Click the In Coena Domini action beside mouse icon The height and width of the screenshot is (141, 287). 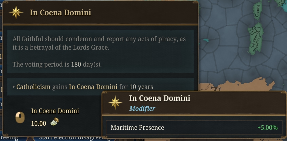tap(55, 111)
